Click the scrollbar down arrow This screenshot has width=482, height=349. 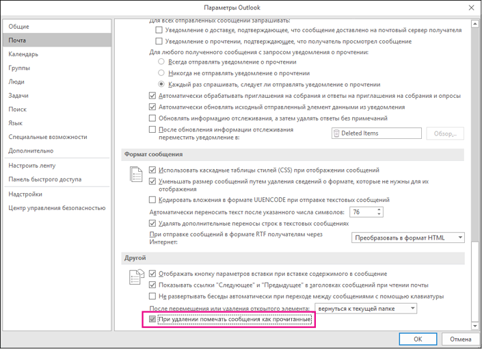click(475, 326)
